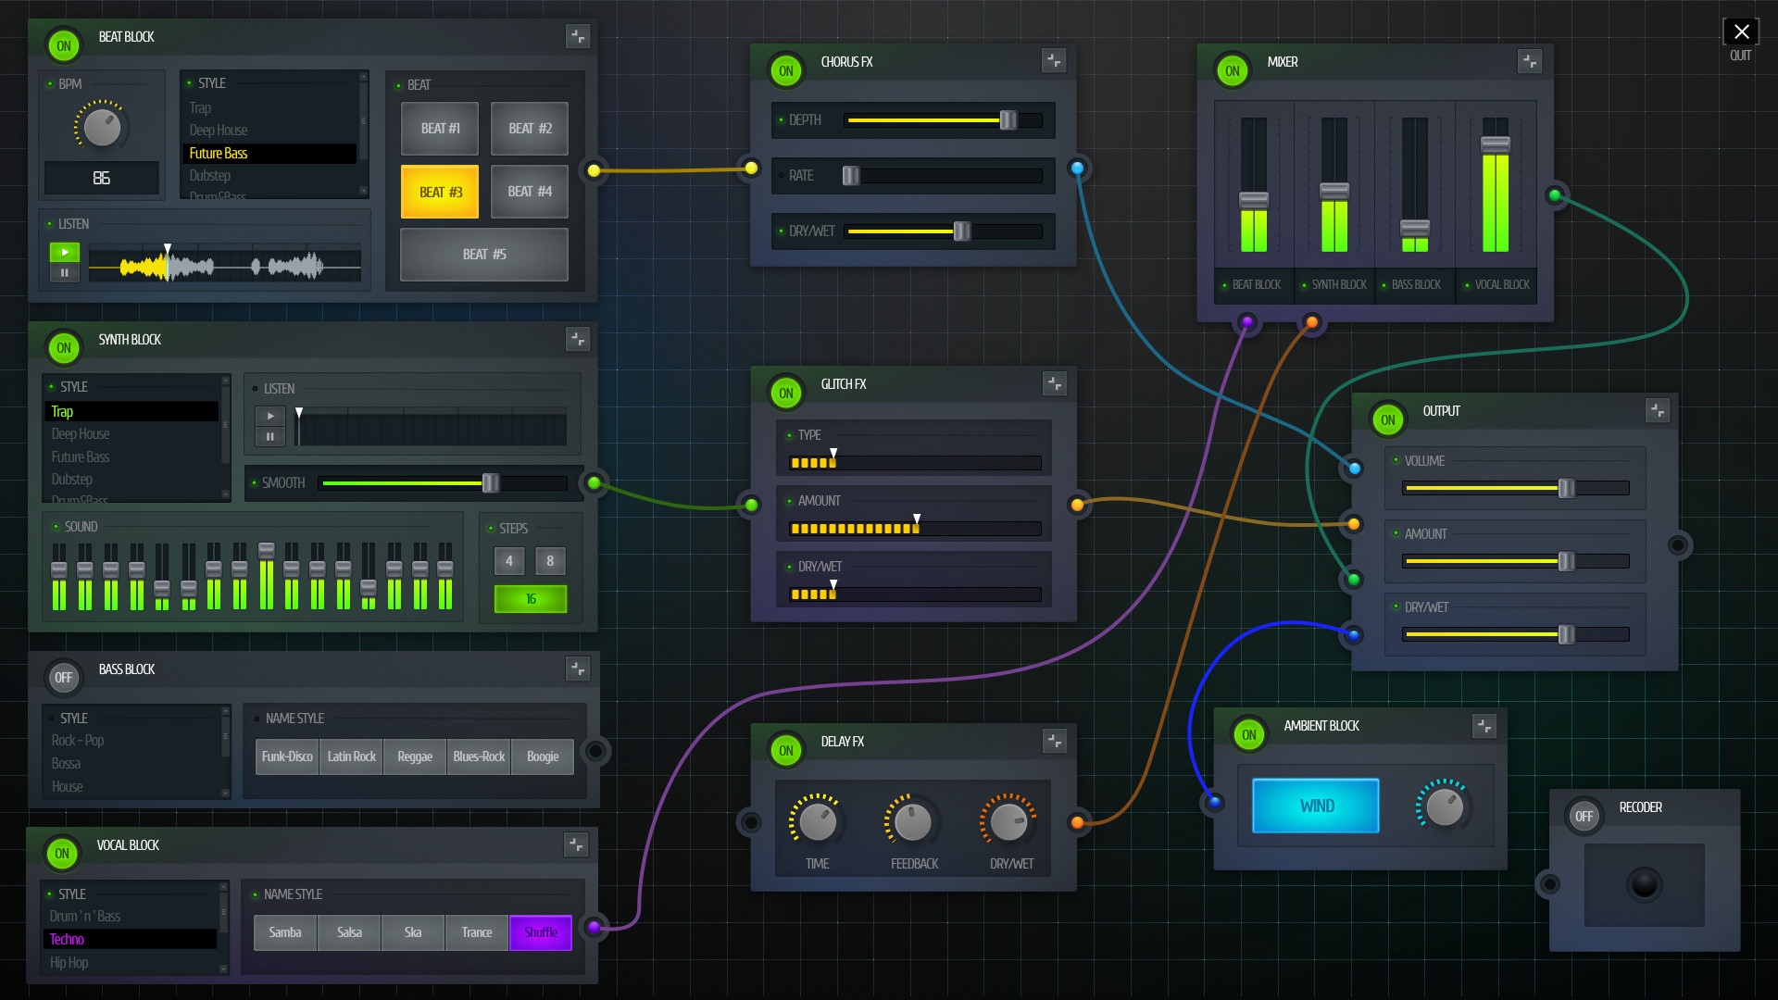Click the Output block expand icon

(x=1659, y=410)
